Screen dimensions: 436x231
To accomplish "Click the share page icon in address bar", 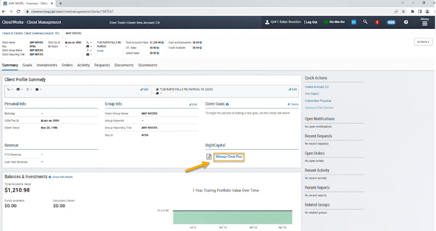I will (x=396, y=12).
